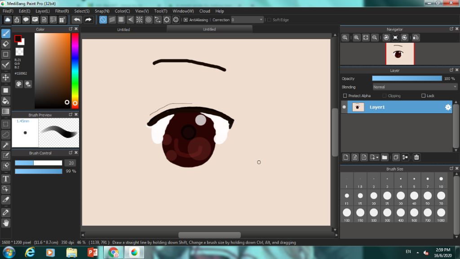Click the Navigator preview thumbnail

pyautogui.click(x=400, y=54)
